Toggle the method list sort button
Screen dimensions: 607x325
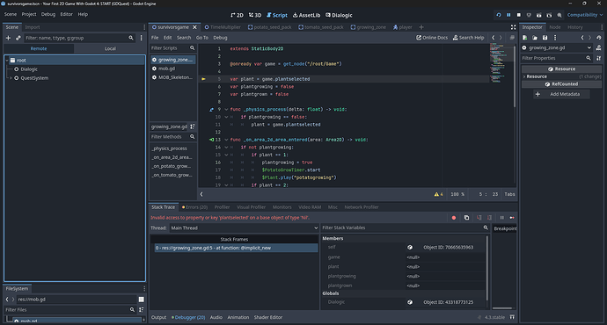(193, 126)
